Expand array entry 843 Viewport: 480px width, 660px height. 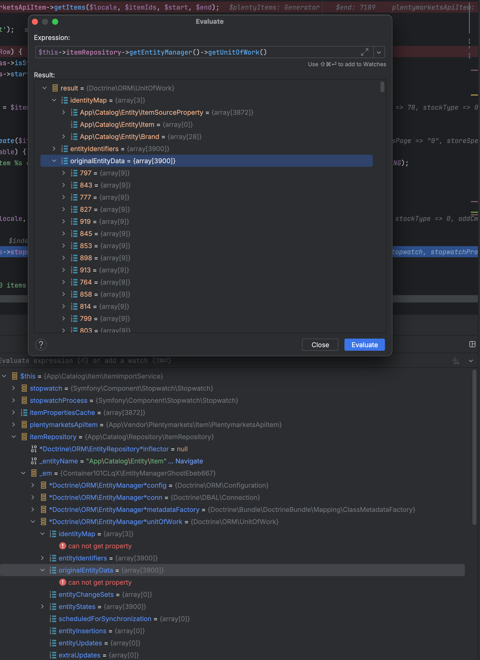point(64,185)
